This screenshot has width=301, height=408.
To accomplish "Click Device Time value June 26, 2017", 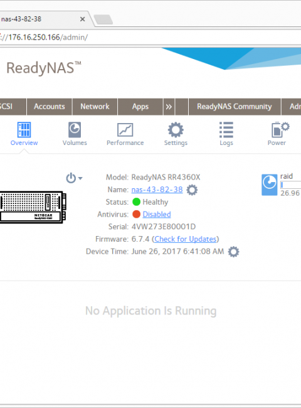I will tap(177, 251).
